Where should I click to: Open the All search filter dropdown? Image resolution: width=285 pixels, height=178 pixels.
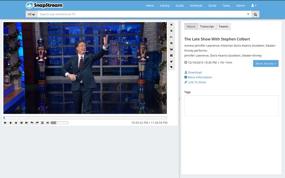click(31, 14)
